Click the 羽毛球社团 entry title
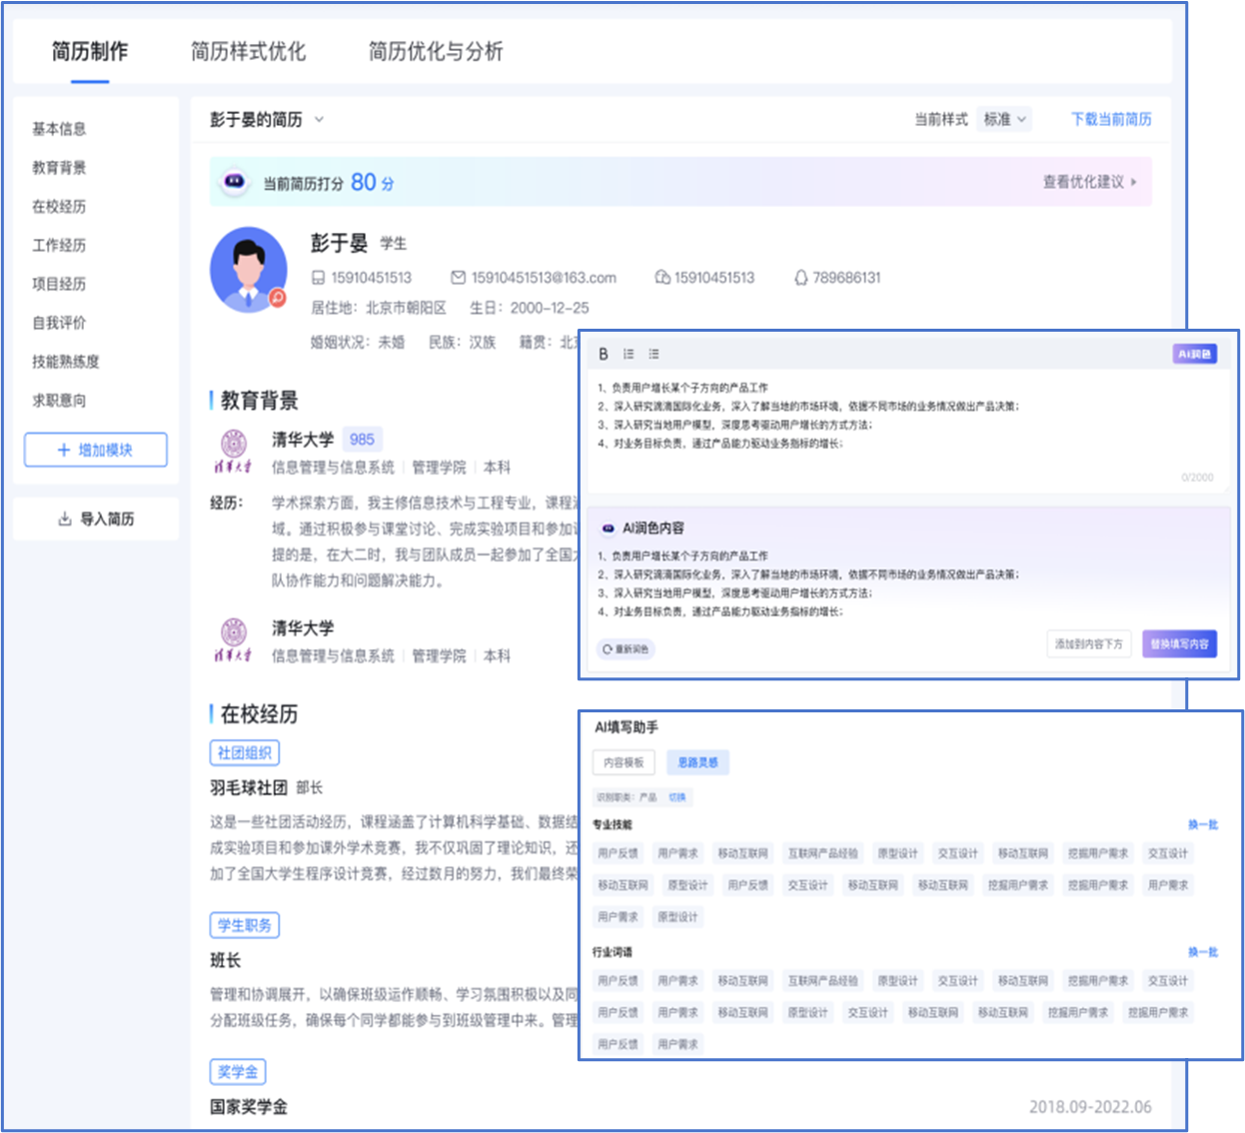Screen dimensions: 1245x1133 point(249,787)
